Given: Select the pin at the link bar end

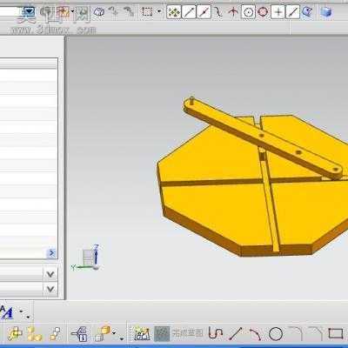Looking at the screenshot, I should pyautogui.click(x=192, y=101).
